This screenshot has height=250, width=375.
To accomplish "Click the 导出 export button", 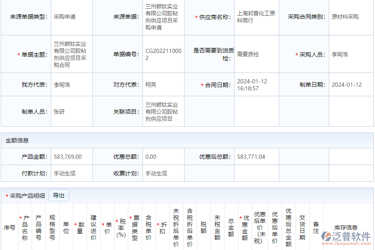I will pos(58,195).
